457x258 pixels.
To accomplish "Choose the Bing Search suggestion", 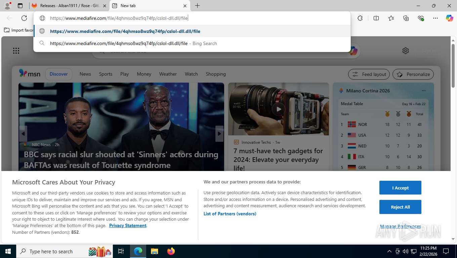I will coord(192,43).
